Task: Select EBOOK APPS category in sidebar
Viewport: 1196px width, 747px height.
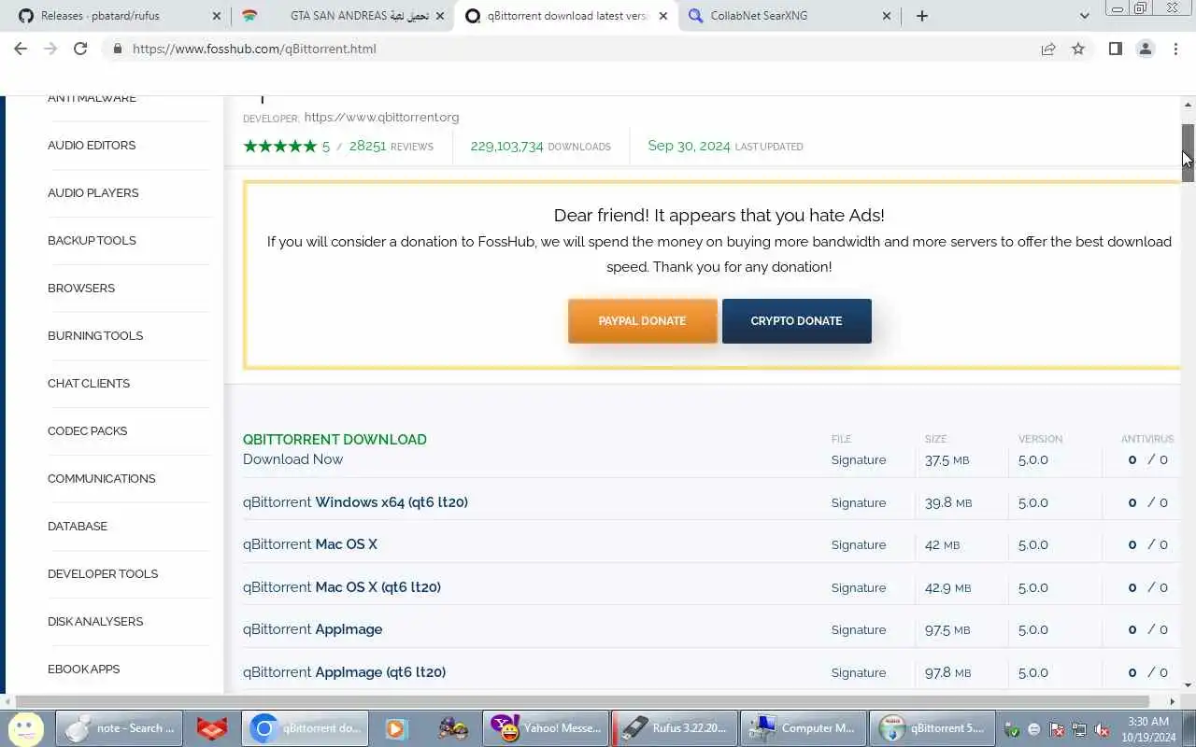Action: click(x=84, y=669)
